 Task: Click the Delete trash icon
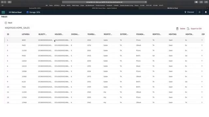tap(177, 29)
